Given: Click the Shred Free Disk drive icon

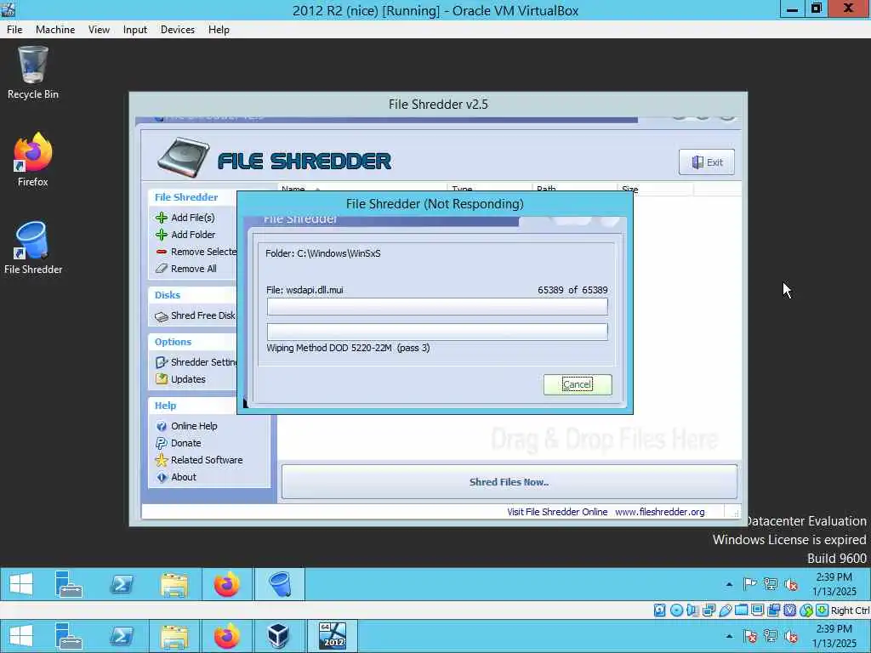Looking at the screenshot, I should pos(161,316).
